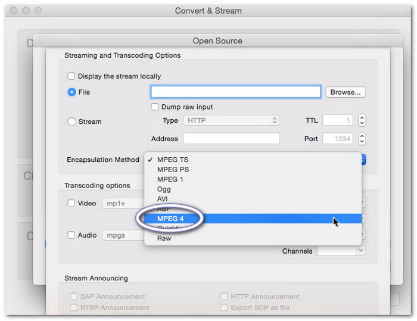Click the Browse... button
This screenshot has height=321, width=417.
click(x=346, y=92)
